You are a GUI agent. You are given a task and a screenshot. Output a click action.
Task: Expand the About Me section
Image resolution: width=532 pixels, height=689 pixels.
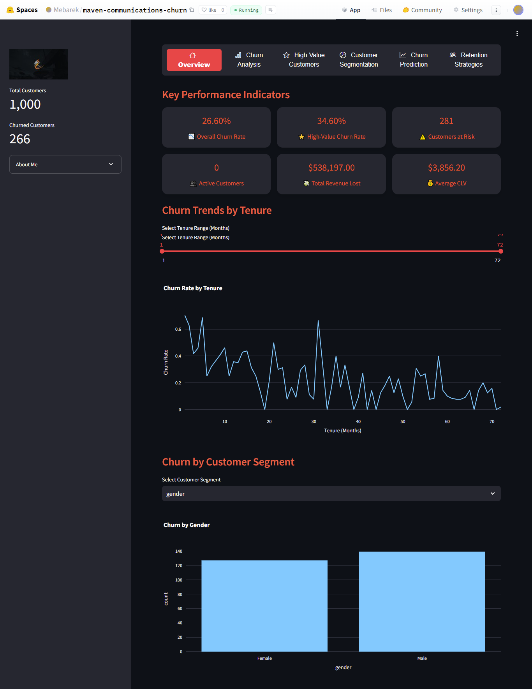coord(65,164)
